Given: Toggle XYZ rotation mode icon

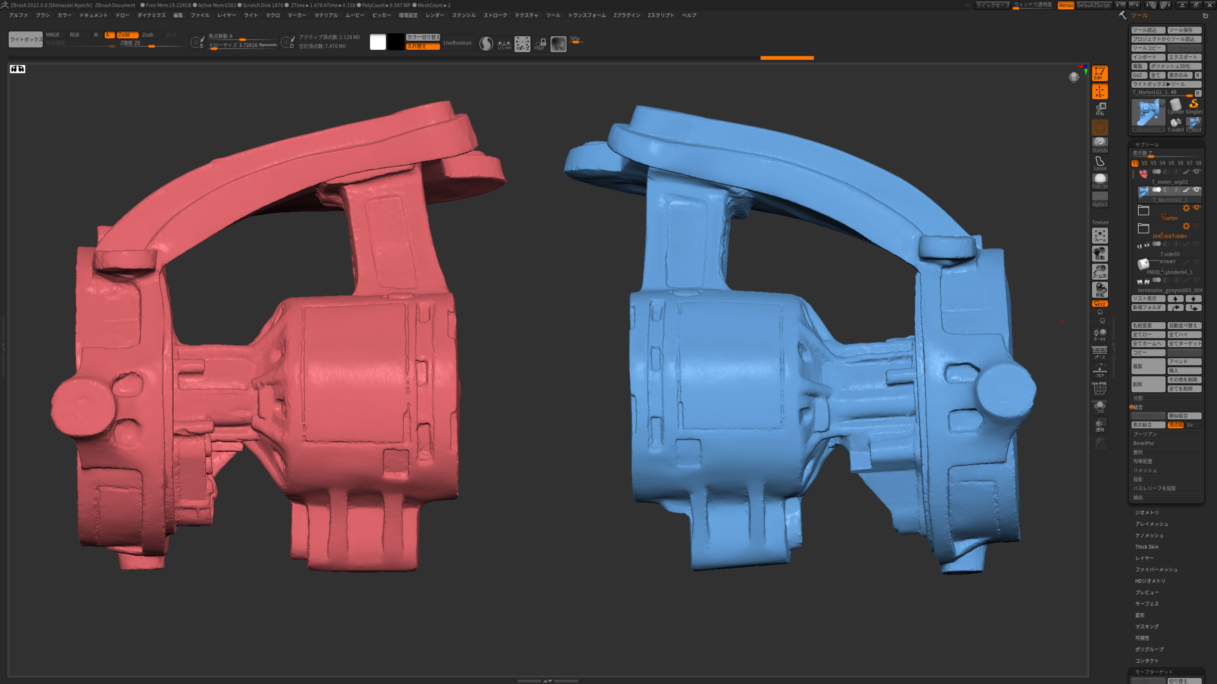Looking at the screenshot, I should tap(1099, 304).
